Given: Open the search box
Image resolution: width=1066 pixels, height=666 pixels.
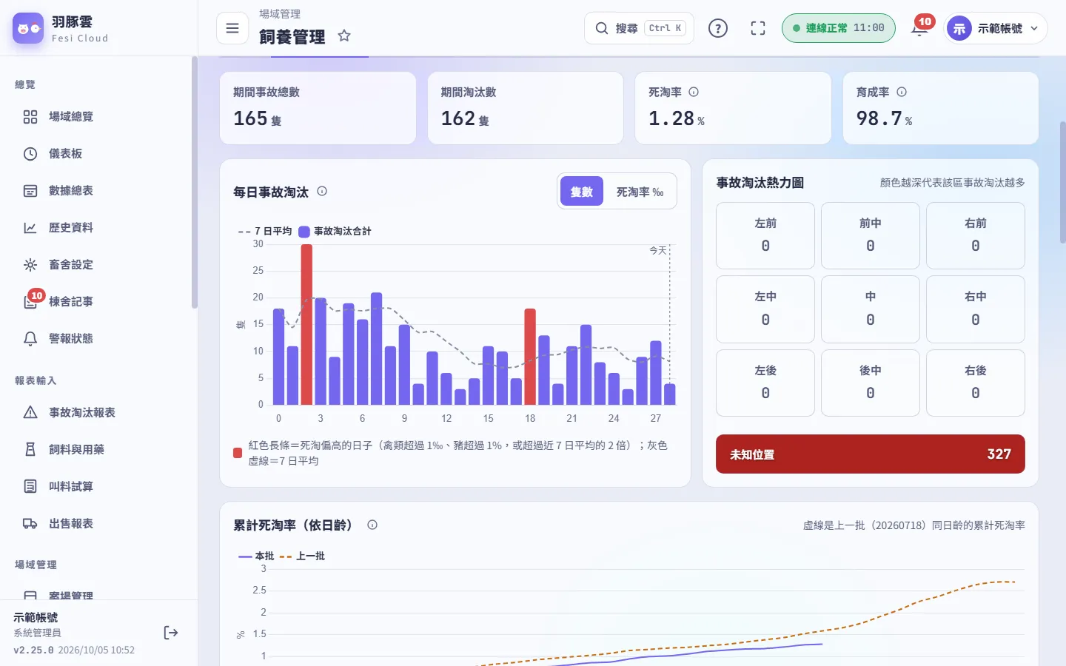Looking at the screenshot, I should [639, 28].
